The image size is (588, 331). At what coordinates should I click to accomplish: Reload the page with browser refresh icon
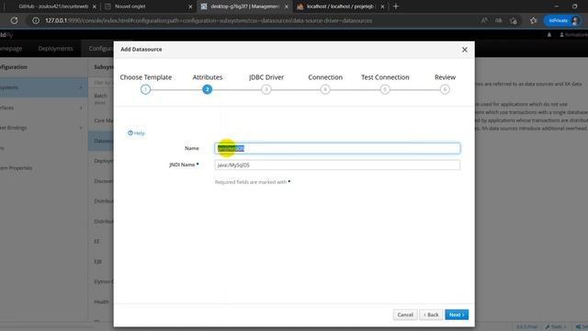15,20
